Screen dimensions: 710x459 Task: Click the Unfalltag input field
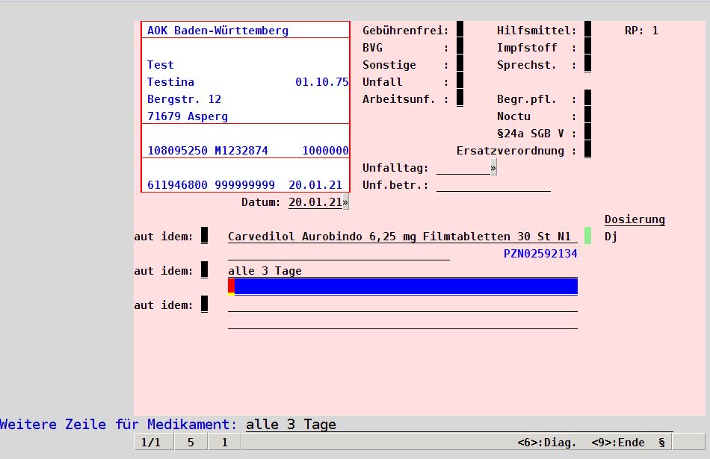[463, 167]
